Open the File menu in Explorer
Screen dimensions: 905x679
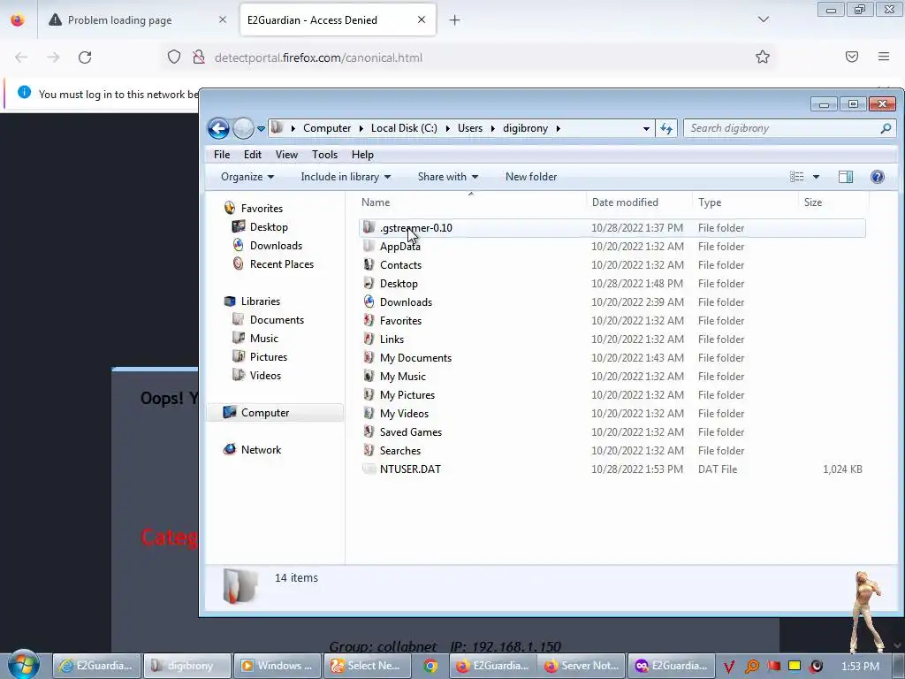pos(222,155)
